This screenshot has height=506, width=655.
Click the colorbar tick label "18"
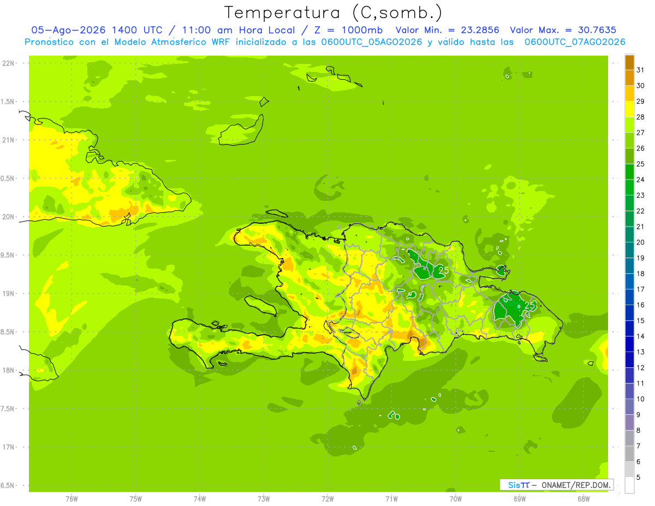[x=641, y=273]
